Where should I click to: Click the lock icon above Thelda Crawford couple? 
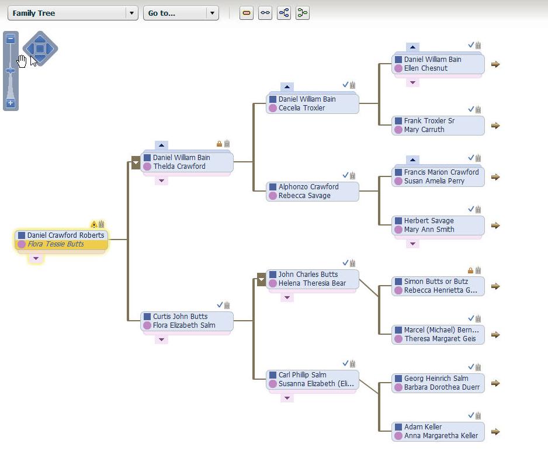click(x=220, y=144)
